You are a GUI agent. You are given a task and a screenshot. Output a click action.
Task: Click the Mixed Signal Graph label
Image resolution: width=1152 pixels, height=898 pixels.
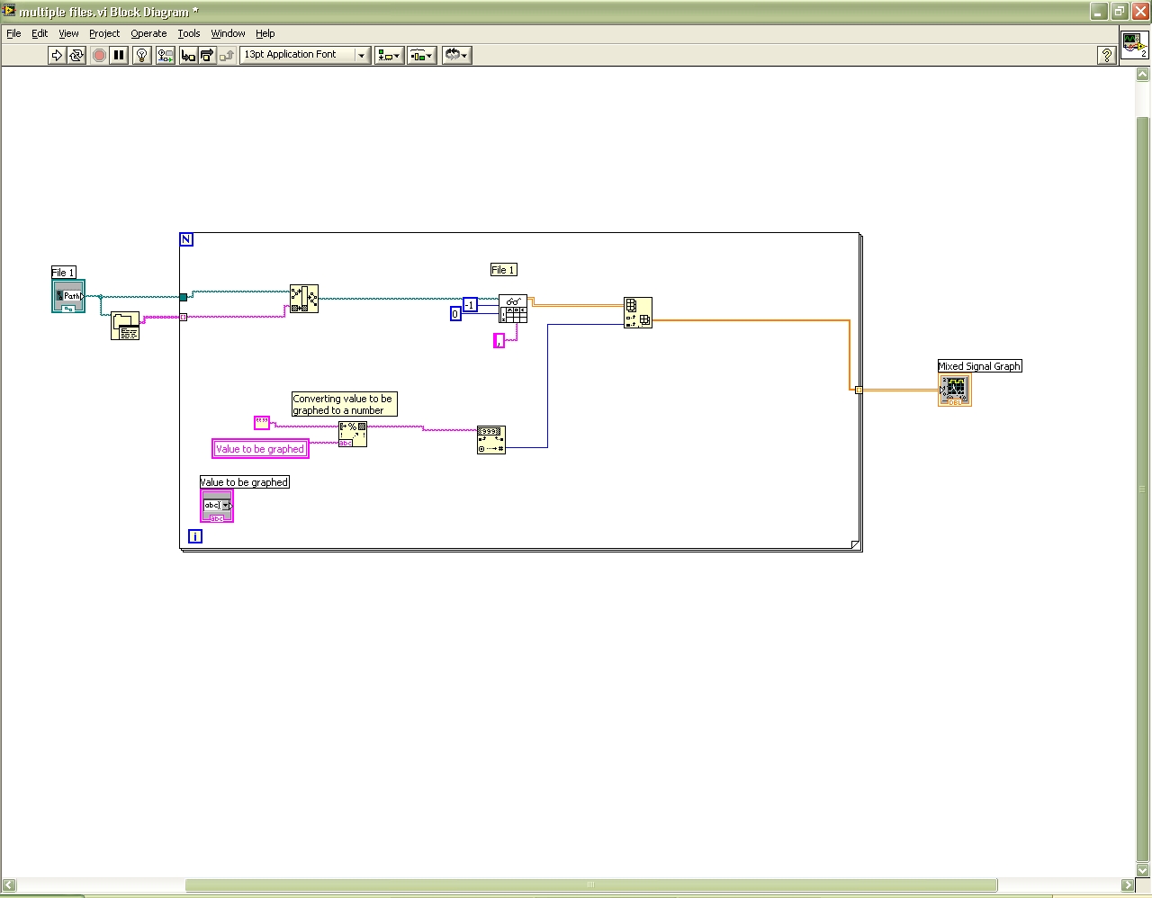pos(979,366)
